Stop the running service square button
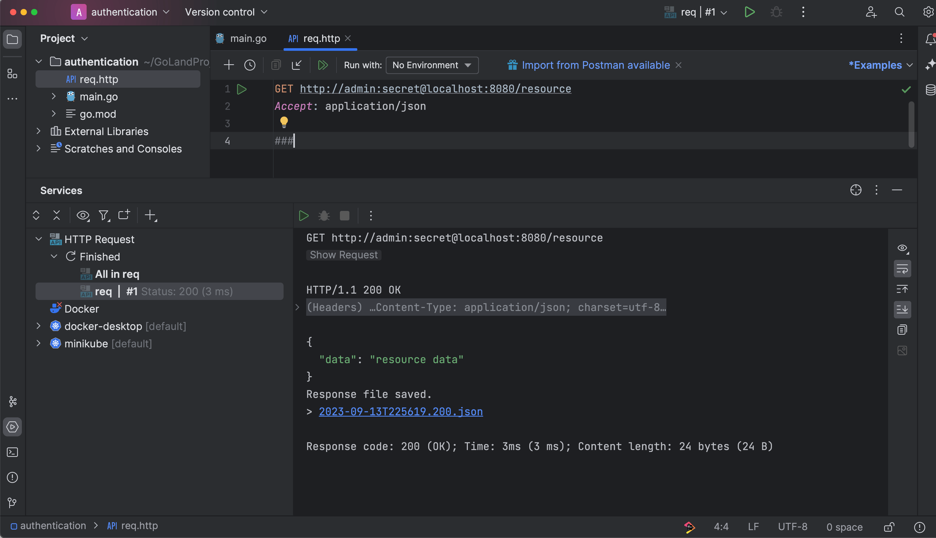Image resolution: width=936 pixels, height=538 pixels. [344, 216]
